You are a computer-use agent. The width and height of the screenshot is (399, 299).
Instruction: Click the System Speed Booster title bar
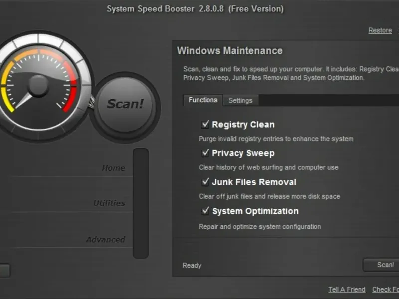tap(195, 9)
